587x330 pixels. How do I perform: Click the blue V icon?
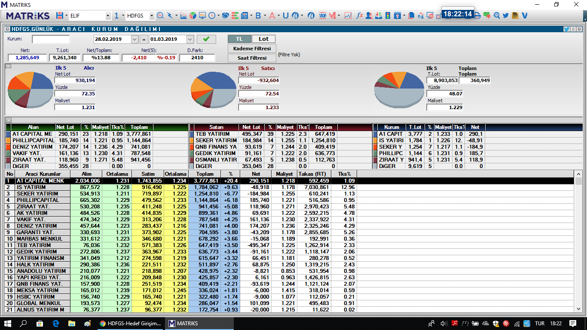pyautogui.click(x=524, y=15)
